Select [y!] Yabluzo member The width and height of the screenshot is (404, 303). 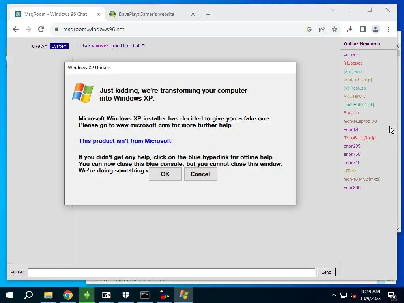[355, 88]
